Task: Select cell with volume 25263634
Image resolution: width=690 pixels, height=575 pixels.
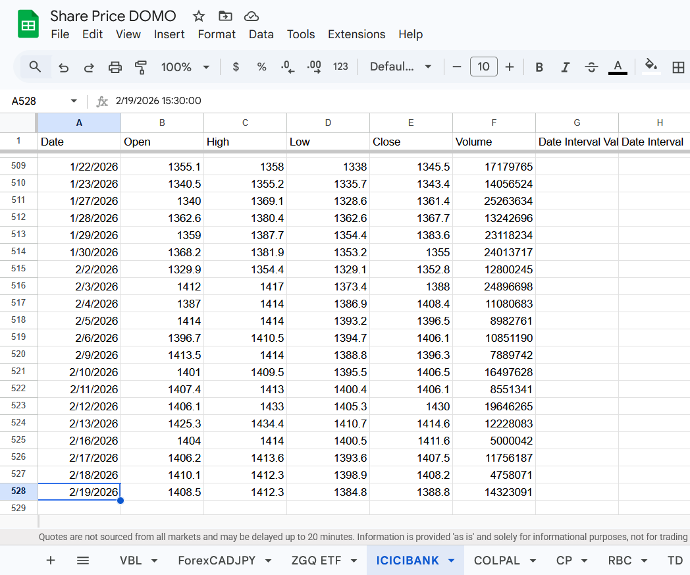Action: 494,201
